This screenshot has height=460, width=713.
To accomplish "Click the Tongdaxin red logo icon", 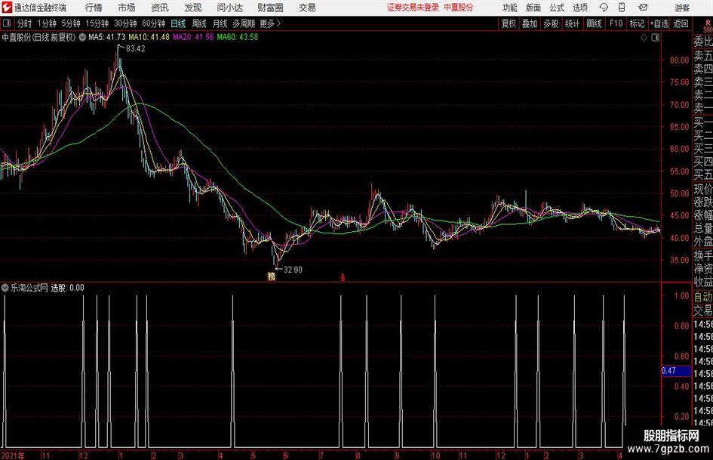I will [7, 8].
